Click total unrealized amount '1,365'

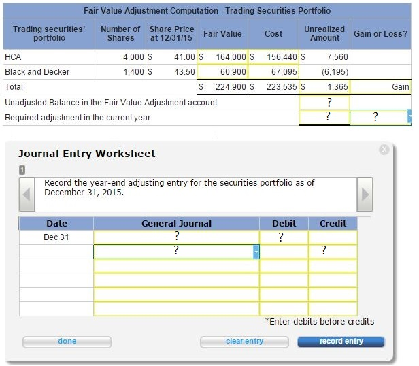pos(338,87)
